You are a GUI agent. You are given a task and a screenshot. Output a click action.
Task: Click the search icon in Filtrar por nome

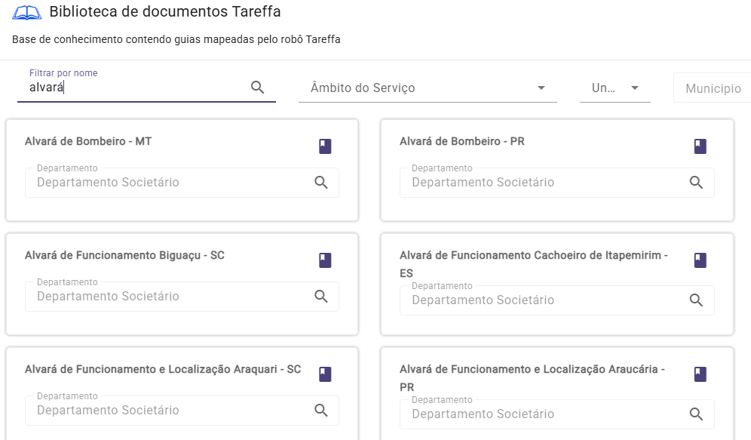click(258, 88)
